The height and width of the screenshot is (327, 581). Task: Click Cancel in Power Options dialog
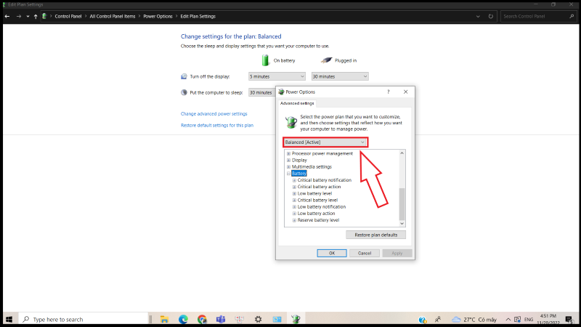[365, 253]
